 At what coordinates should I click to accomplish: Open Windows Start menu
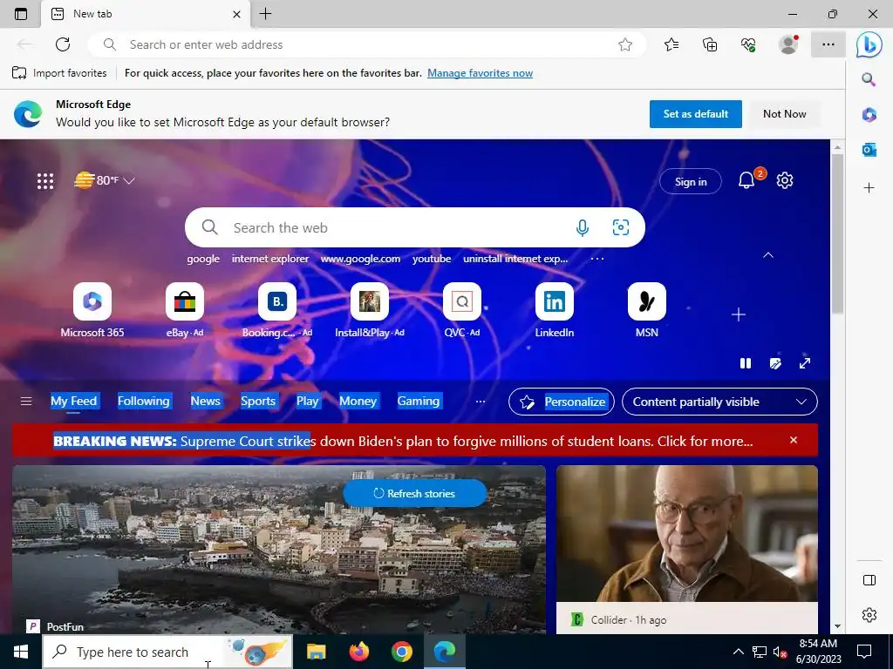point(21,652)
